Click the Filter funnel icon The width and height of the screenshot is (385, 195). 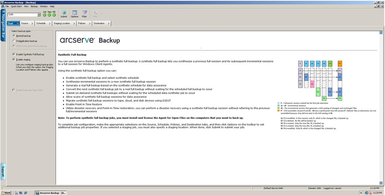coord(84,14)
